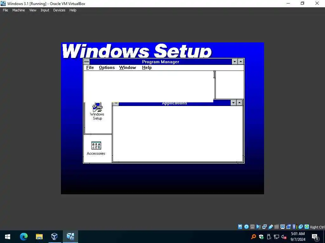The width and height of the screenshot is (325, 243).
Task: Open Program Manager Window menu
Action: tap(128, 68)
